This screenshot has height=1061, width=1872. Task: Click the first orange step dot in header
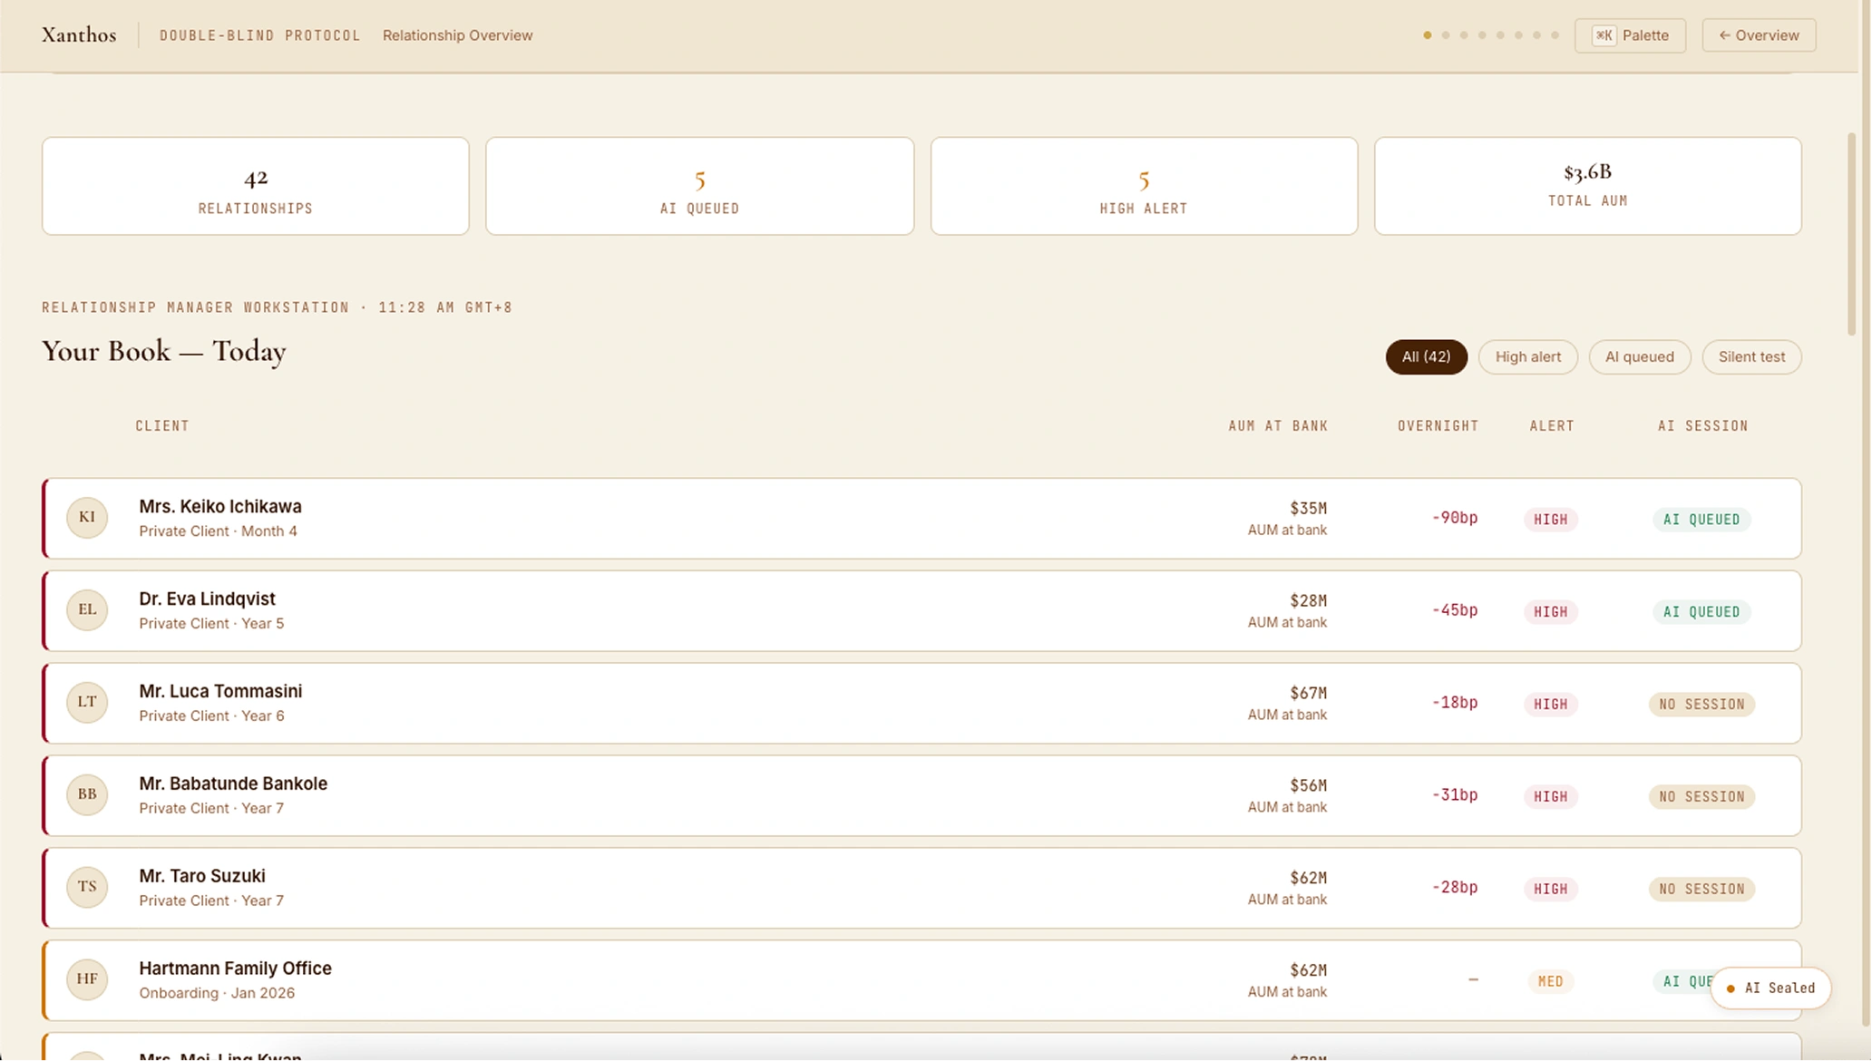pyautogui.click(x=1428, y=35)
